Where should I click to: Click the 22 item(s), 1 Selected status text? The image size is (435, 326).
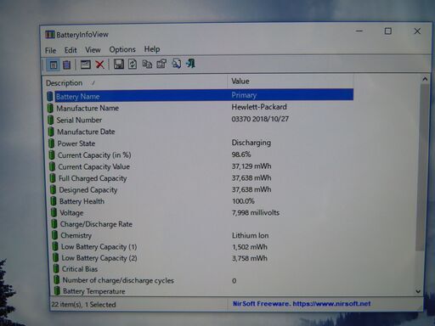click(x=83, y=305)
